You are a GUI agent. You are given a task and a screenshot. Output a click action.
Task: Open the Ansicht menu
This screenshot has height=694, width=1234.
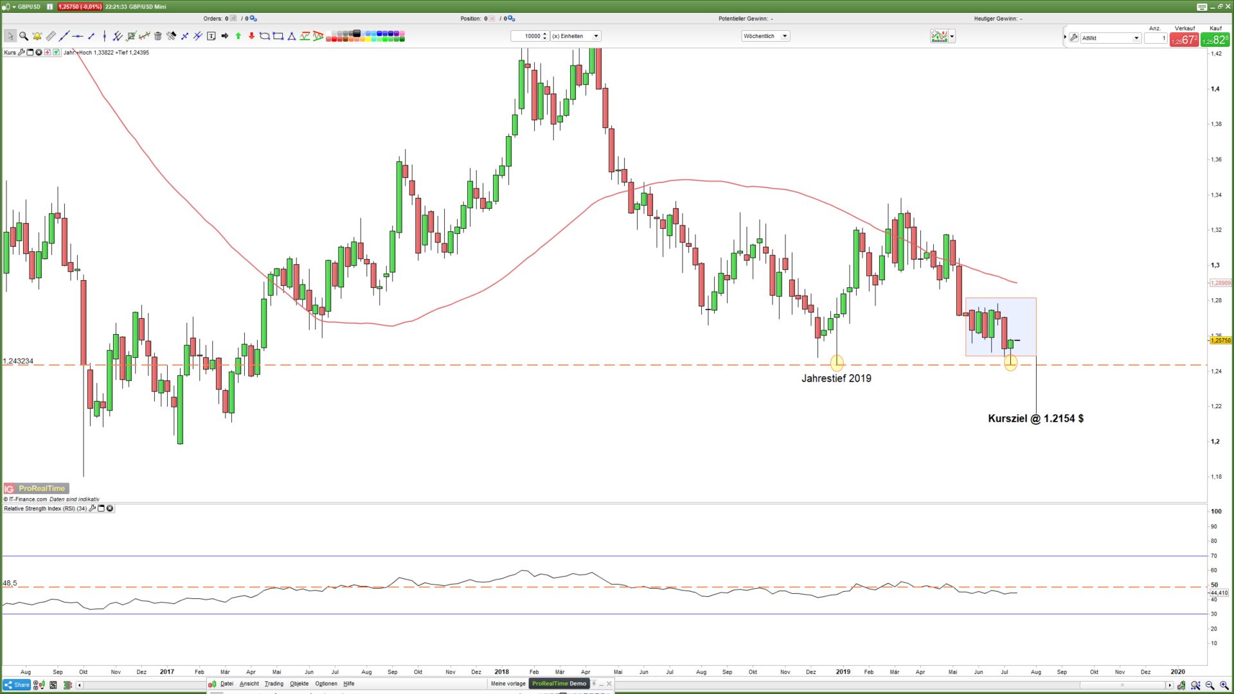[x=249, y=684]
